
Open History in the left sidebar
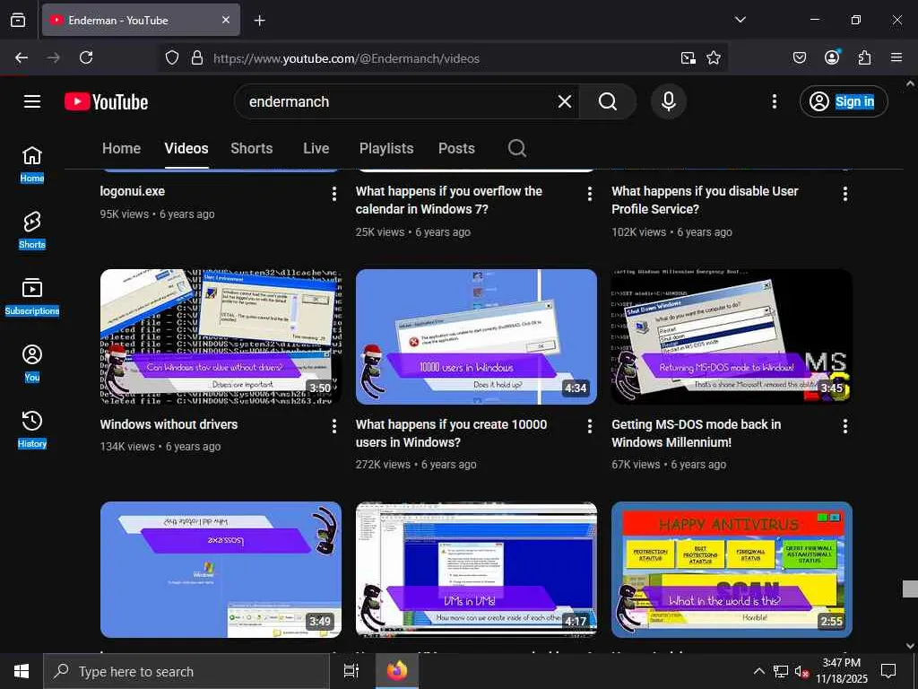32,430
